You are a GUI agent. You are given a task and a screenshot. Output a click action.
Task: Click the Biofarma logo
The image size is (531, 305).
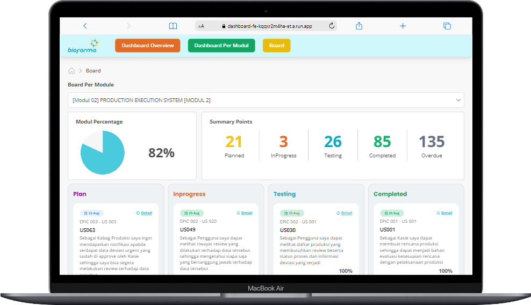[83, 46]
